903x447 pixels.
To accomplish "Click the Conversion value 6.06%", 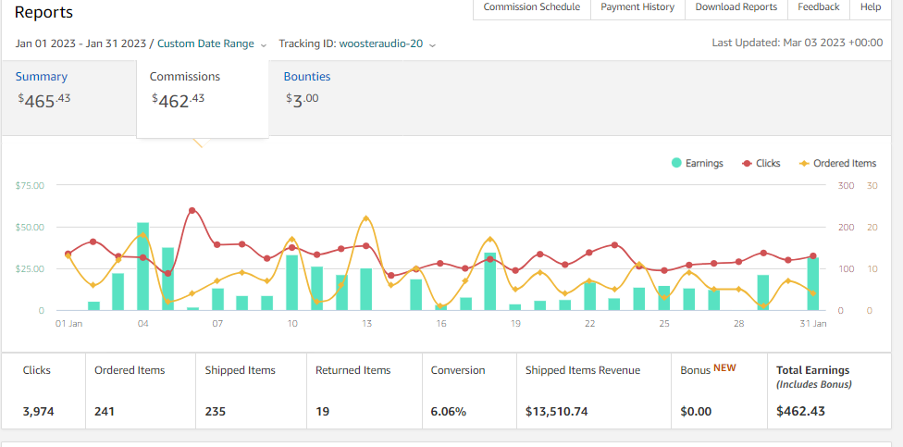I will (x=449, y=411).
